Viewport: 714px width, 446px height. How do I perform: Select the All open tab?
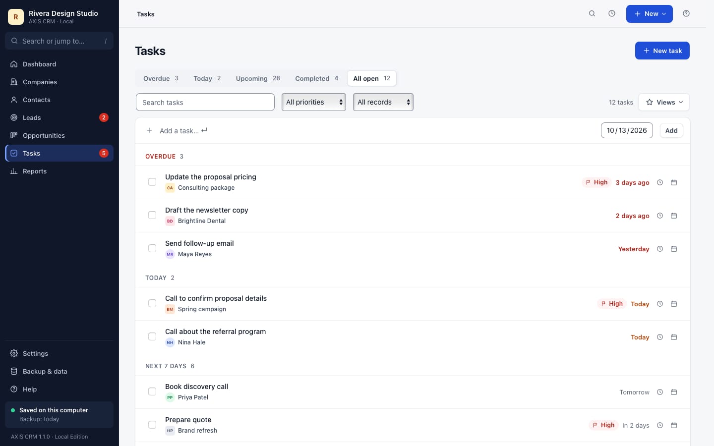(372, 78)
